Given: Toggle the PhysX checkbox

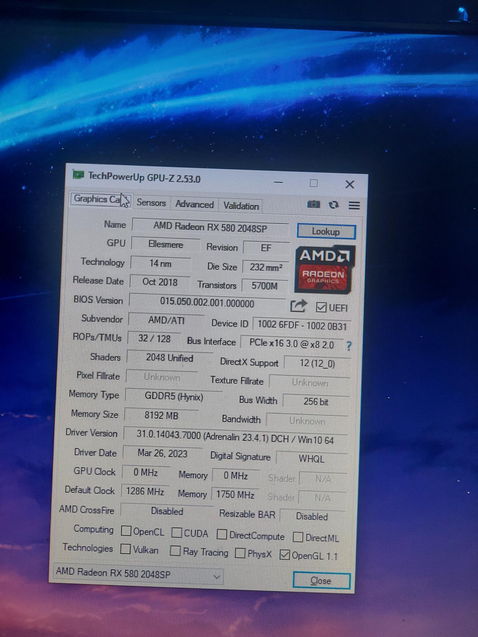Looking at the screenshot, I should pyautogui.click(x=240, y=553).
